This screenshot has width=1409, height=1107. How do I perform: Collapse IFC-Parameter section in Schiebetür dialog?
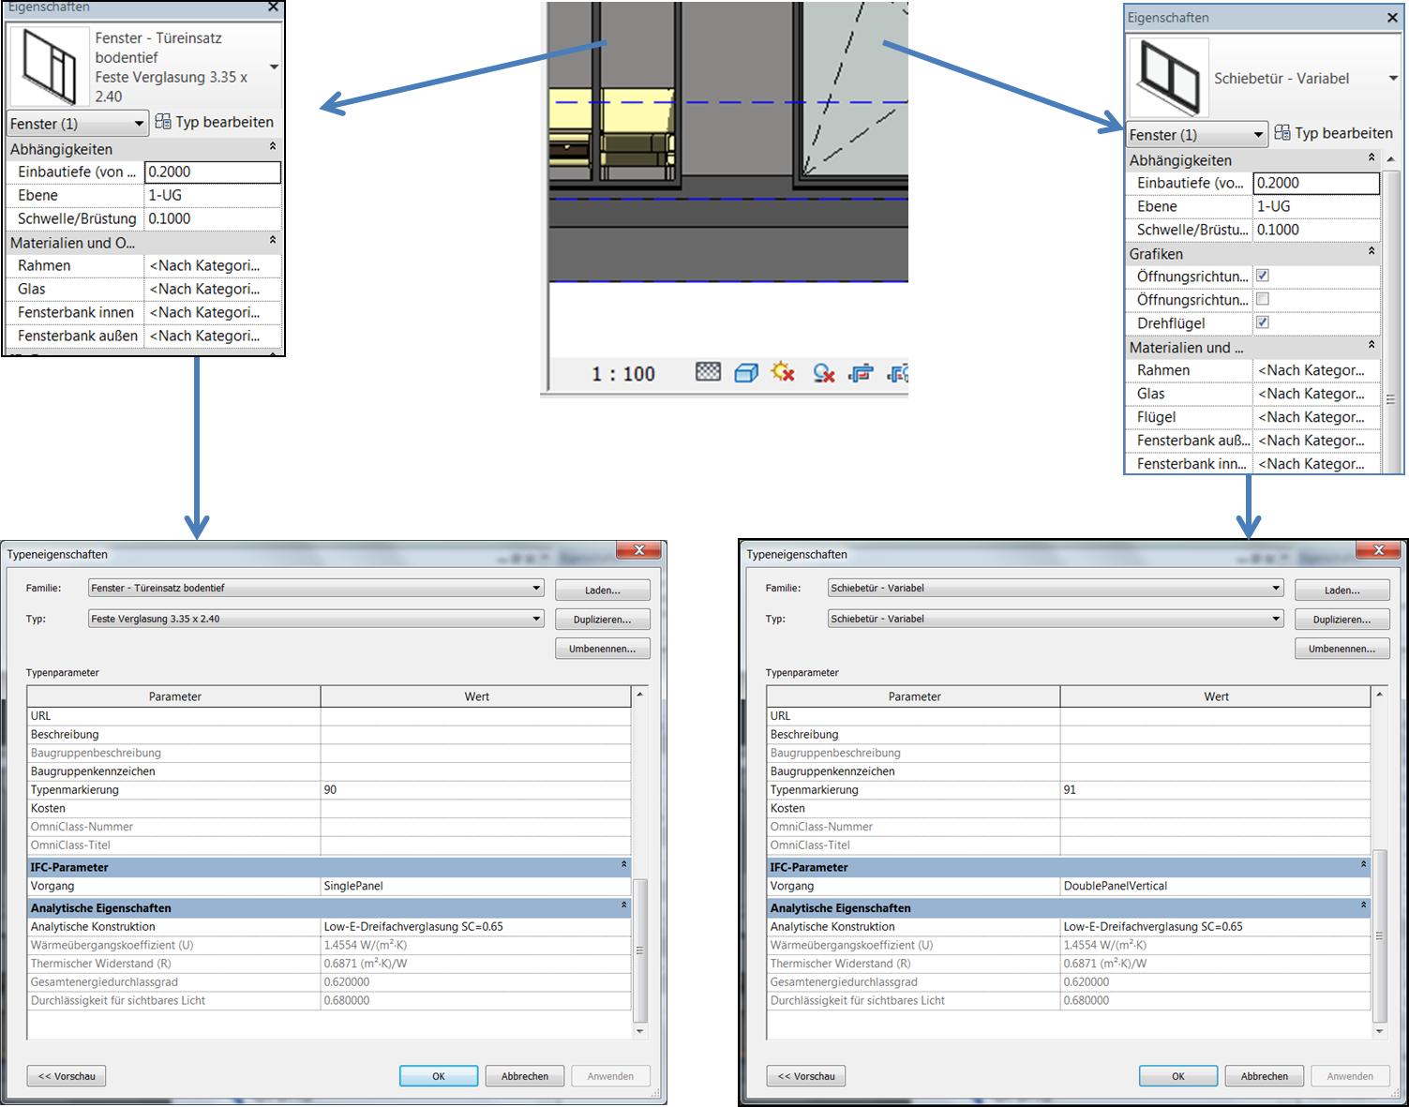(1363, 865)
